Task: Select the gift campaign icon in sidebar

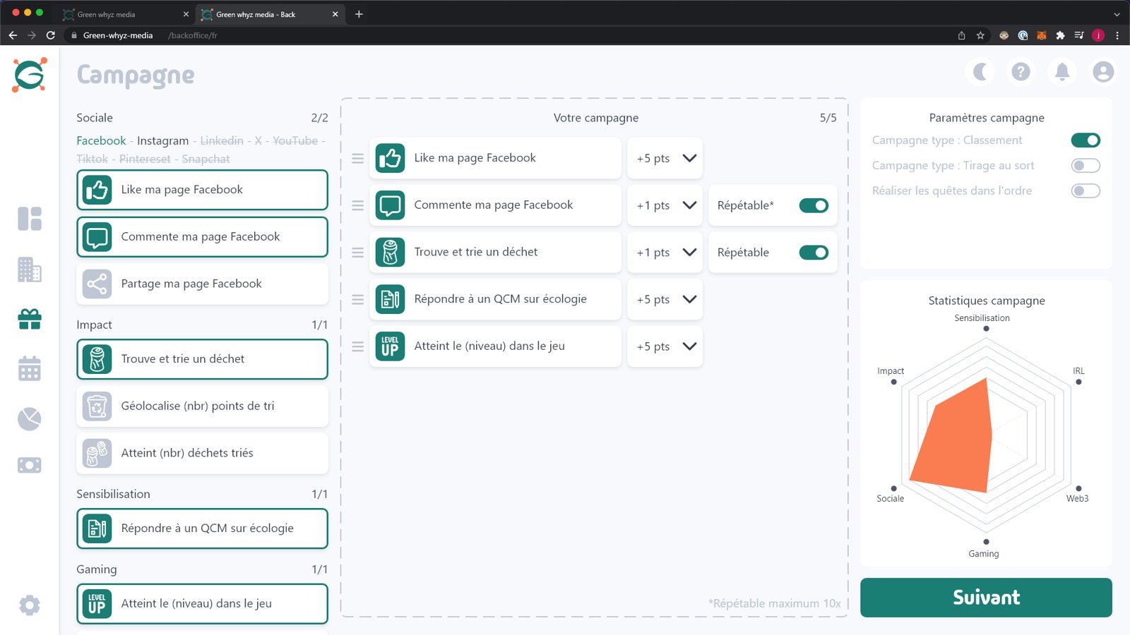Action: coord(30,320)
